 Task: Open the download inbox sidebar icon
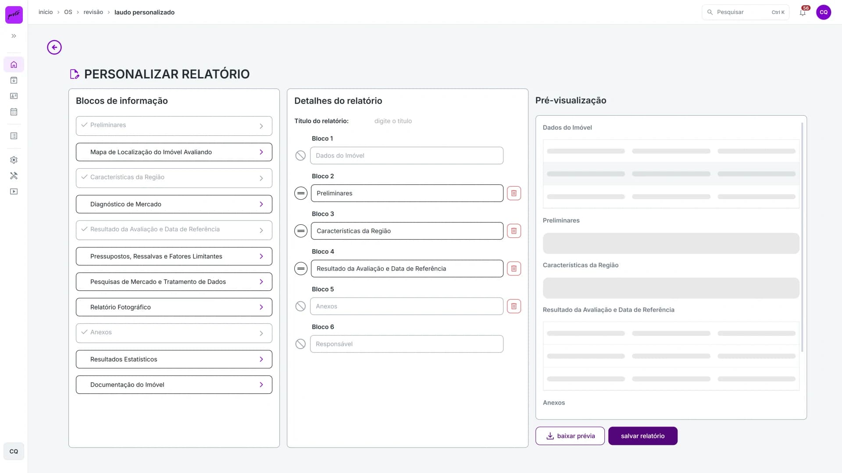point(14,80)
